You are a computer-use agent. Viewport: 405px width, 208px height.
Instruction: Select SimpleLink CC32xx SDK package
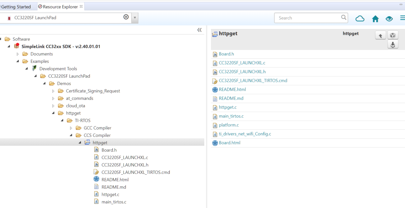61,47
